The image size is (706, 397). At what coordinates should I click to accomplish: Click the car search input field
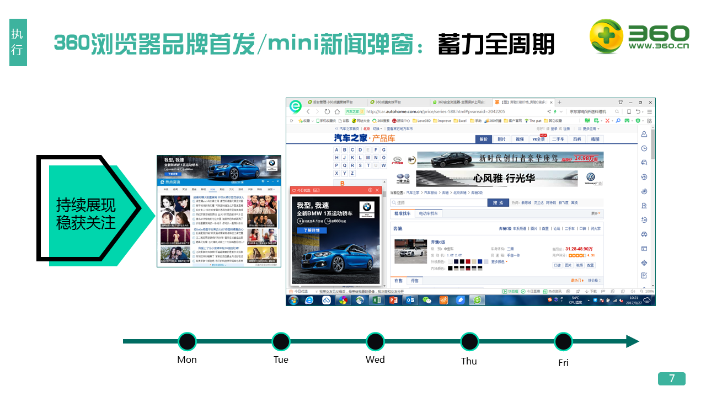(x=439, y=203)
